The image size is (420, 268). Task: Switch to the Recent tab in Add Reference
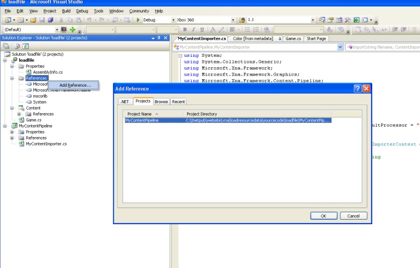pyautogui.click(x=178, y=102)
